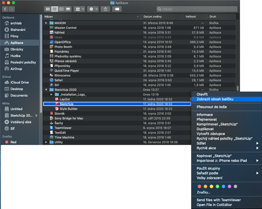
Task: Filter by the Red tag in the sidebar
Action: click(x=20, y=142)
